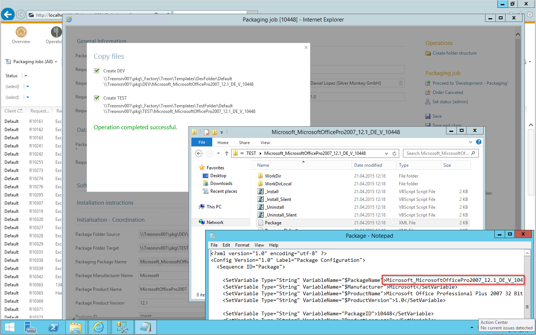
Task: Open Notepad from taskbar
Action: click(x=145, y=327)
